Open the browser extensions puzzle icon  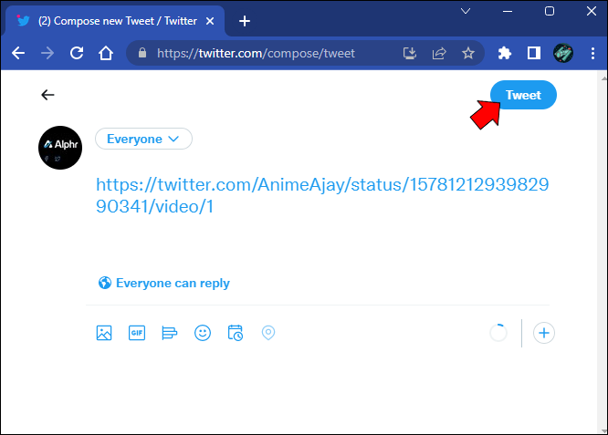[x=505, y=53]
